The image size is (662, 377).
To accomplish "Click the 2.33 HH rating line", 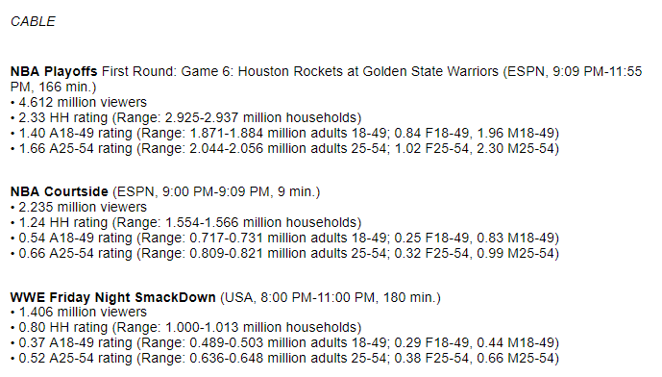I will pyautogui.click(x=186, y=117).
